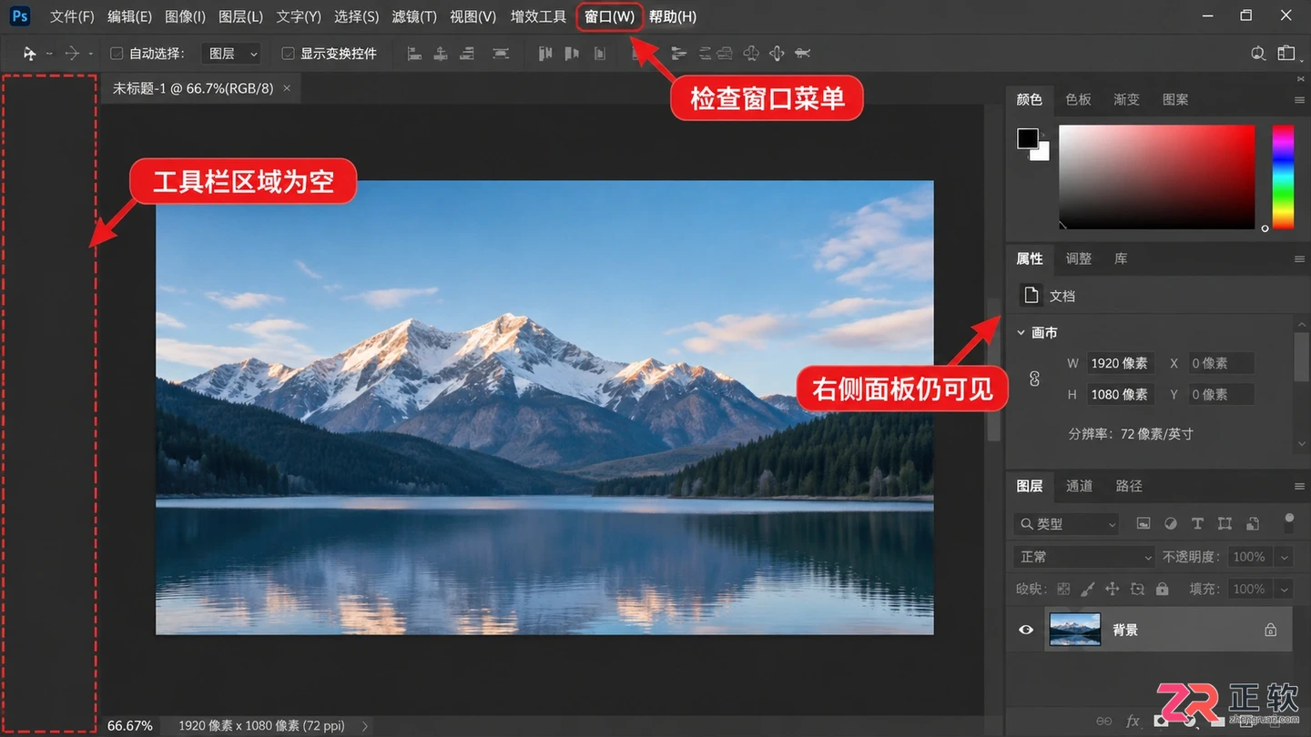Click the Photoshop Ps logo
The width and height of the screenshot is (1311, 737).
(19, 16)
